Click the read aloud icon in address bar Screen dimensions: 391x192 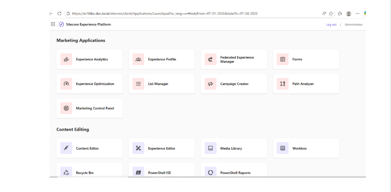coord(324,13)
